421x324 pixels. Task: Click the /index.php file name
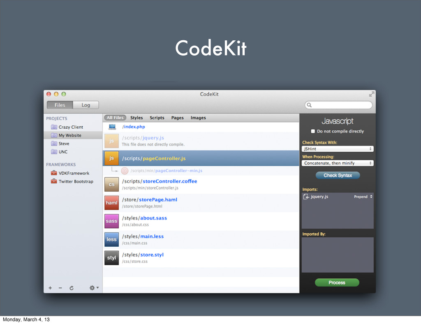tap(134, 127)
